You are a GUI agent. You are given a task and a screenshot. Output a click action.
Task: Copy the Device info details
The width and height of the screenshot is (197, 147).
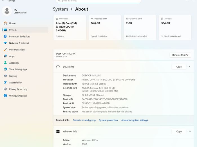click(x=179, y=67)
